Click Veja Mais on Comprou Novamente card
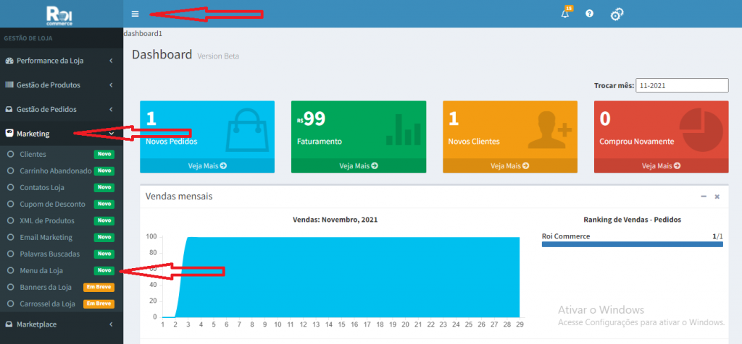Image resolution: width=742 pixels, height=344 pixels. (x=662, y=165)
